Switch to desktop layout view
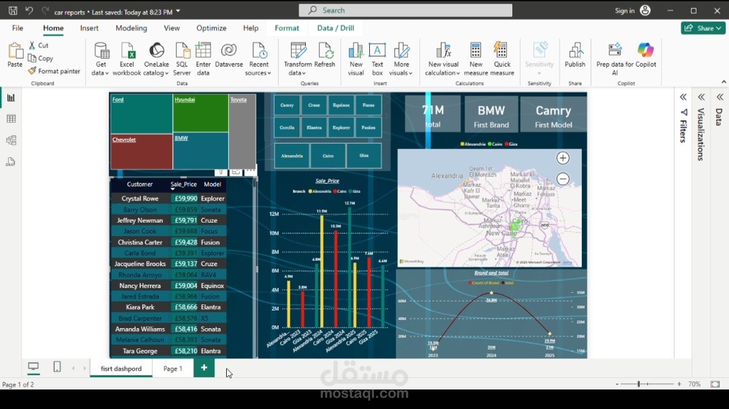The height and width of the screenshot is (409, 729). (x=33, y=366)
